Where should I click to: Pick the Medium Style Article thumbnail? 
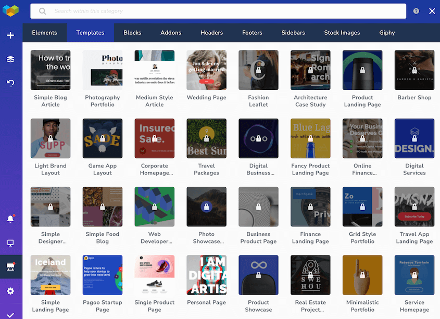[154, 70]
